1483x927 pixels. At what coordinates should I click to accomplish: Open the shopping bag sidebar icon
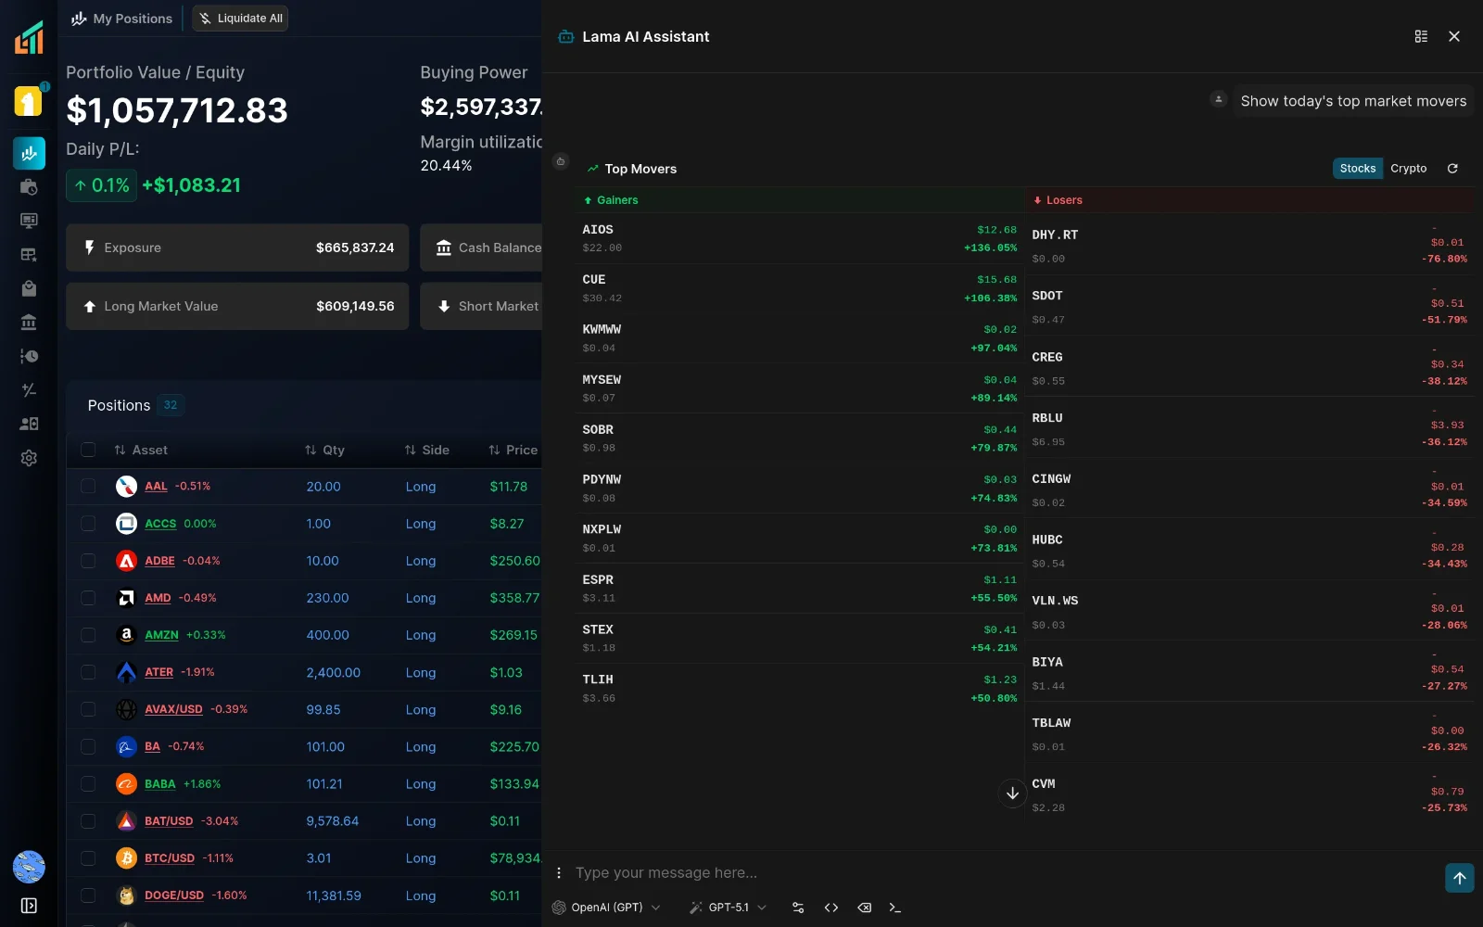(29, 288)
